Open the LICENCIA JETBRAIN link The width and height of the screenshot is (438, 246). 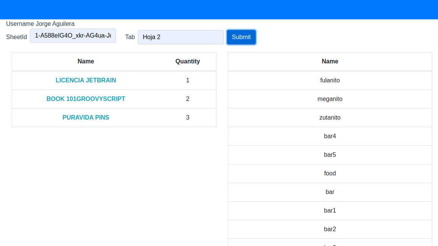coord(86,80)
